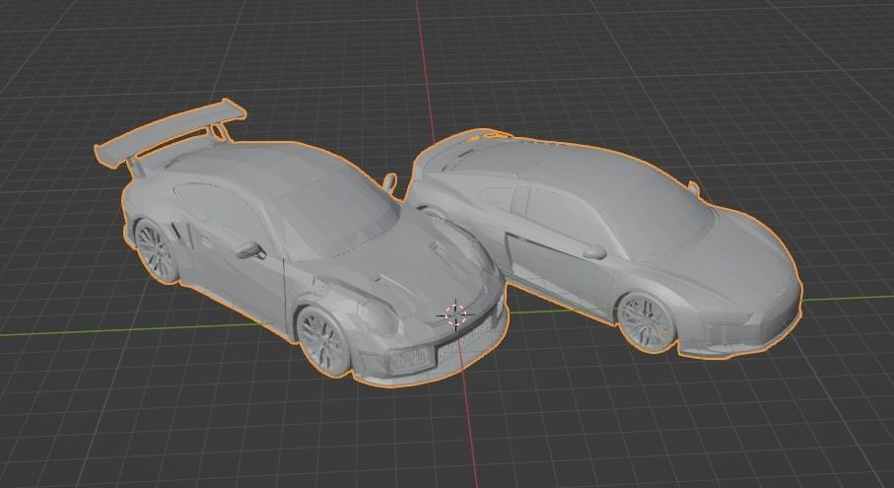Click the rear wheel of the left car
Viewport: 894px width, 488px height.
[156, 250]
